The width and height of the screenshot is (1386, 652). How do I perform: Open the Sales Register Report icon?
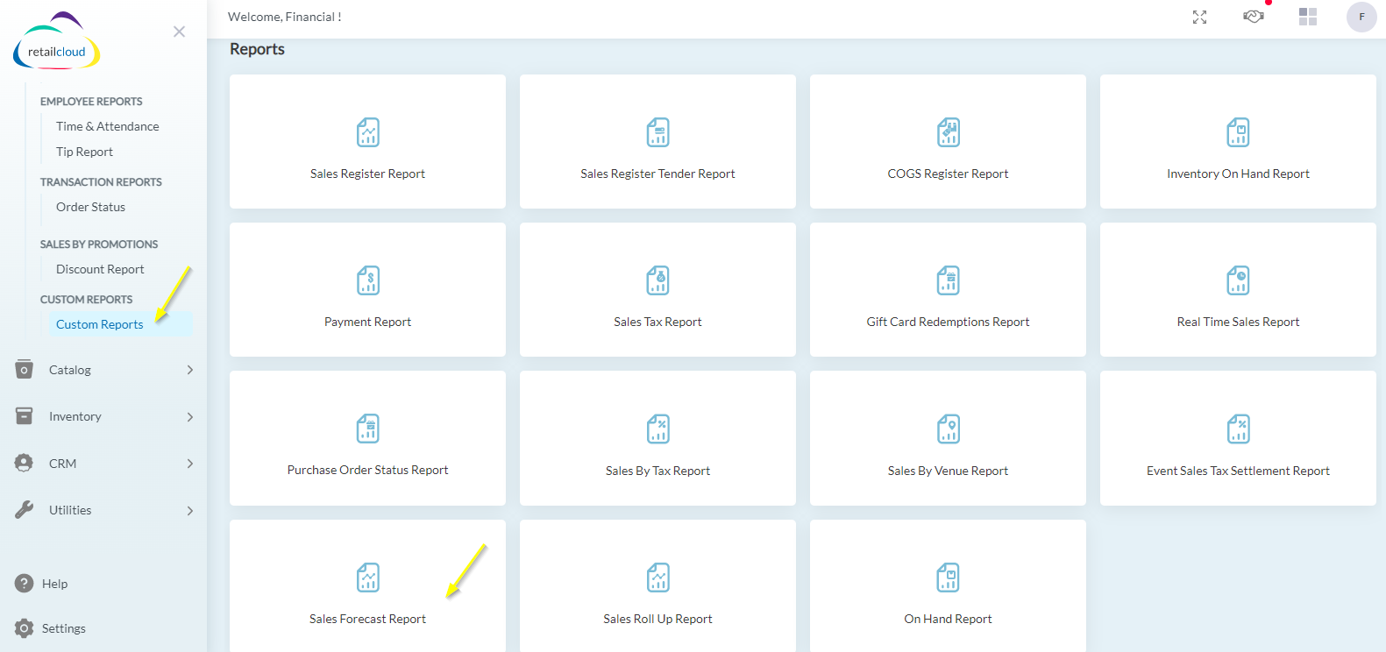[368, 132]
